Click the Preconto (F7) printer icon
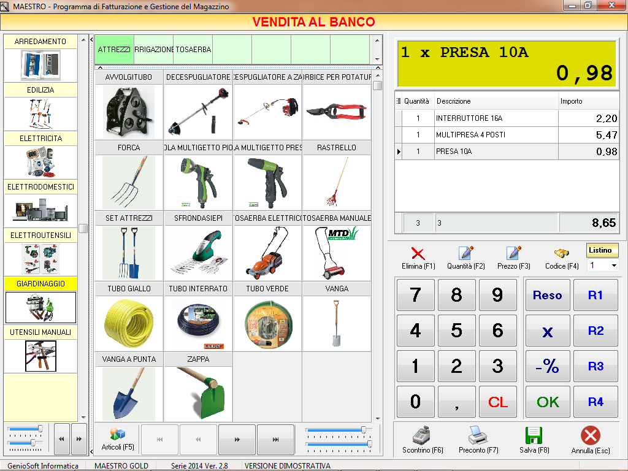This screenshot has height=471, width=628. point(478,437)
